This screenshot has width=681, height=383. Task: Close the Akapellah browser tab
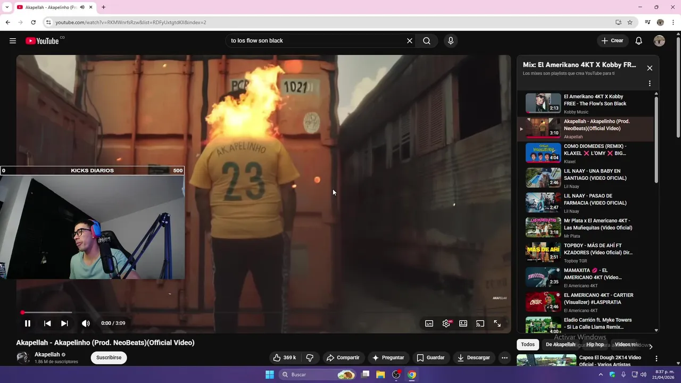pyautogui.click(x=91, y=7)
